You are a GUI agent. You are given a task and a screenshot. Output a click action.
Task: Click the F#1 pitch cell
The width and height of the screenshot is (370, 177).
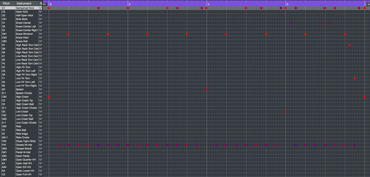[x=4, y=145]
